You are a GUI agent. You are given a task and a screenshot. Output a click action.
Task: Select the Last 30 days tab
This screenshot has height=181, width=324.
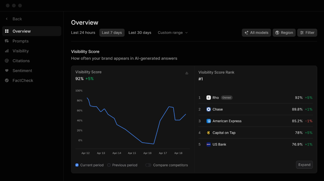point(140,33)
